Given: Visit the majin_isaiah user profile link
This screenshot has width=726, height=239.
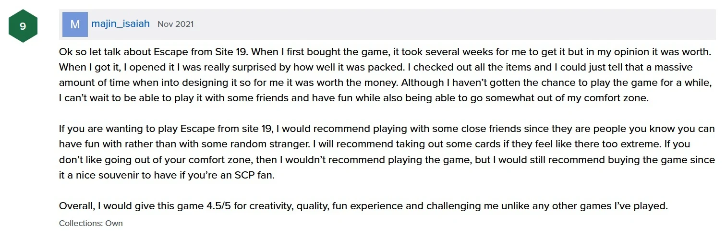Looking at the screenshot, I should pos(121,24).
